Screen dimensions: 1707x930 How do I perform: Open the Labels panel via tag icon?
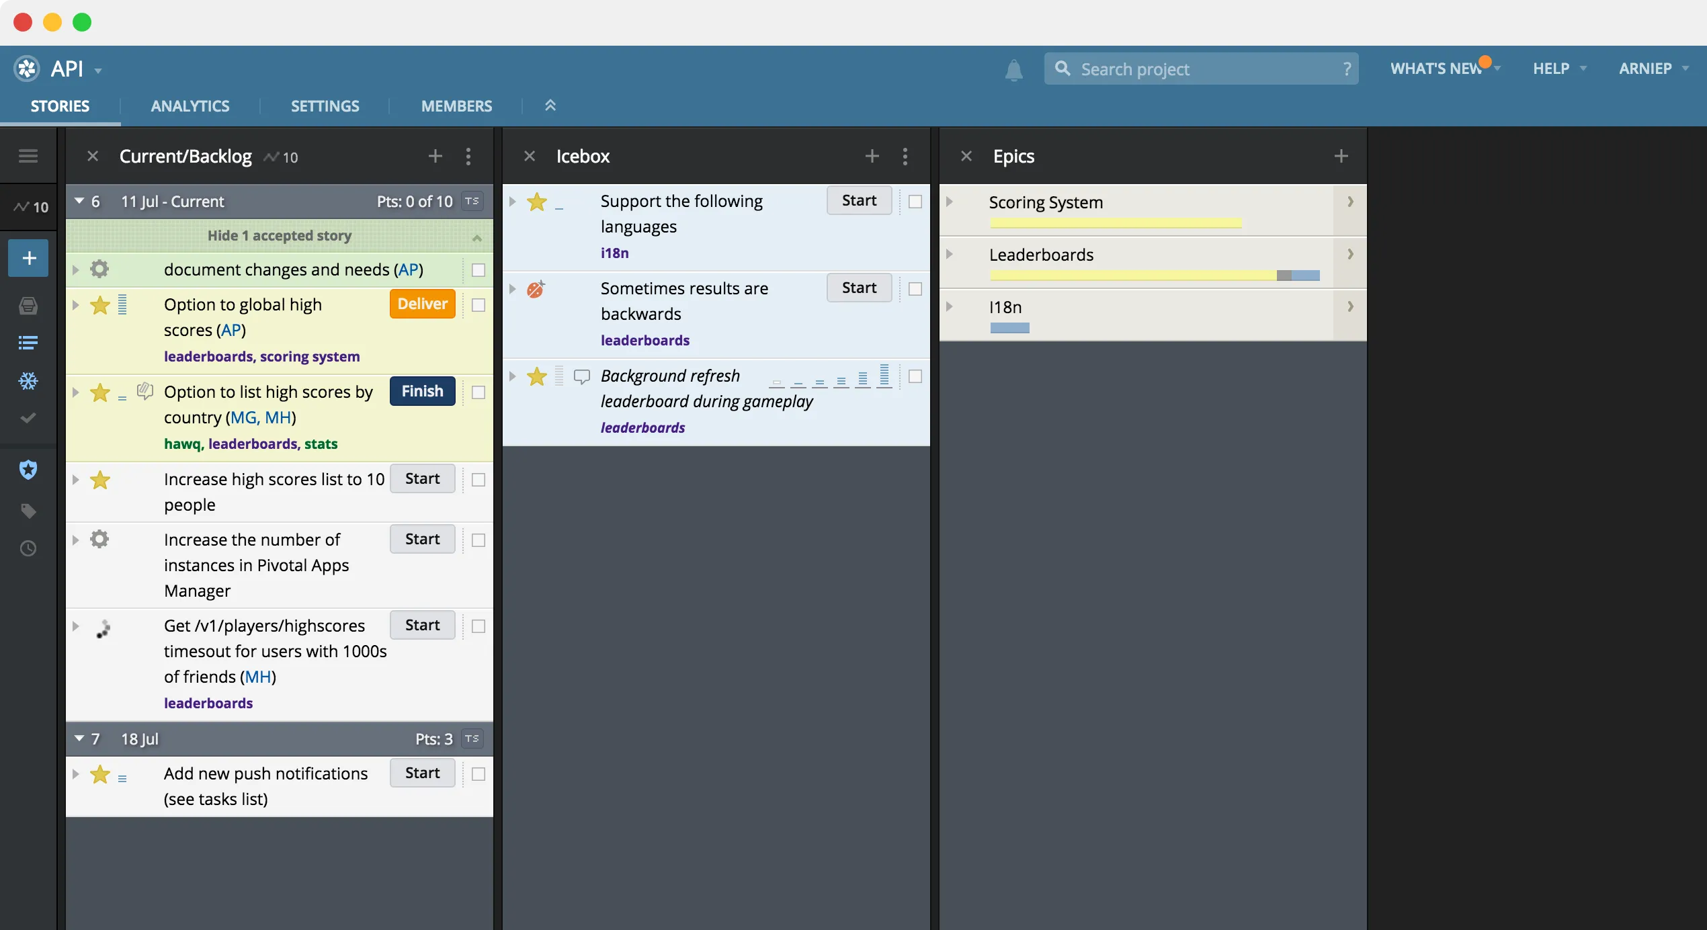[28, 511]
